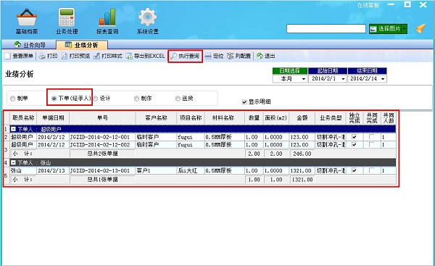Open the dropdown arrow beside 选择图片
Viewport: 435px width, 266px height.
tap(405, 28)
